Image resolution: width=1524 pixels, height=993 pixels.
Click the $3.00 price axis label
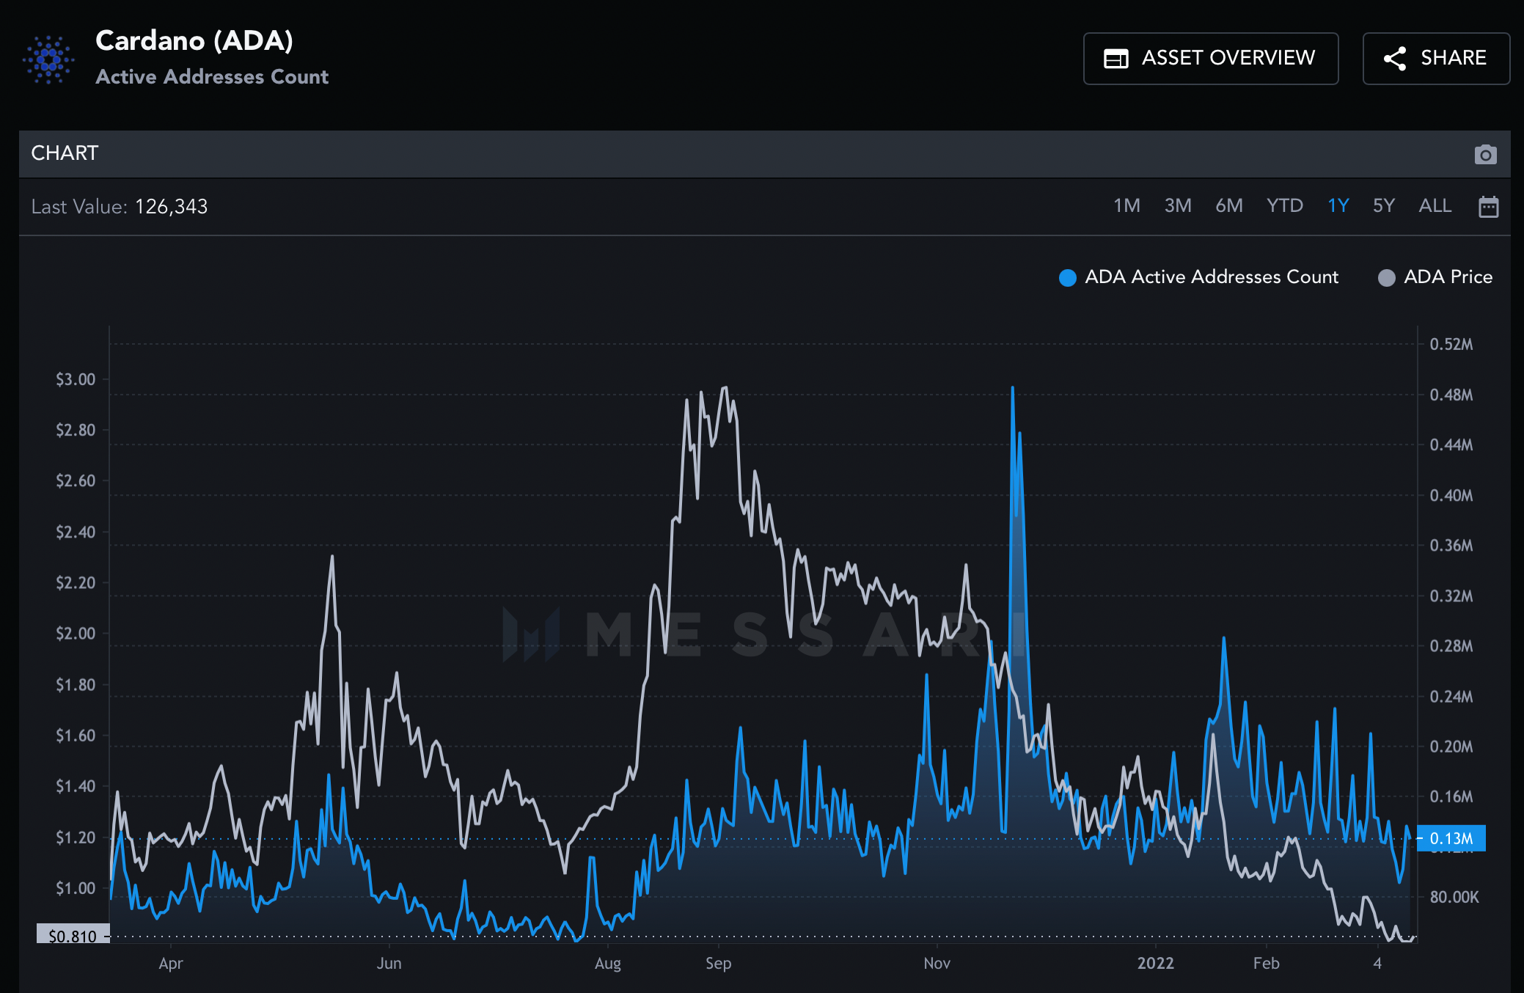76,379
